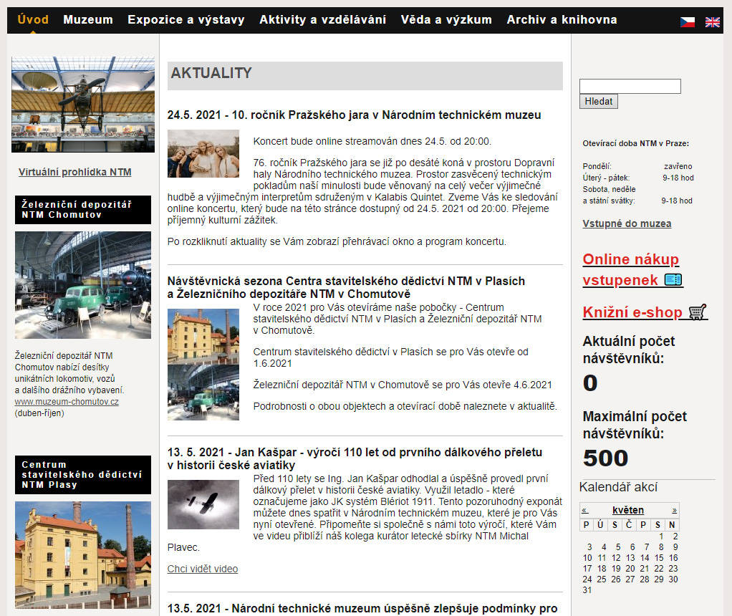Open the květen month link in calendar
Image resolution: width=732 pixels, height=616 pixels.
point(628,511)
